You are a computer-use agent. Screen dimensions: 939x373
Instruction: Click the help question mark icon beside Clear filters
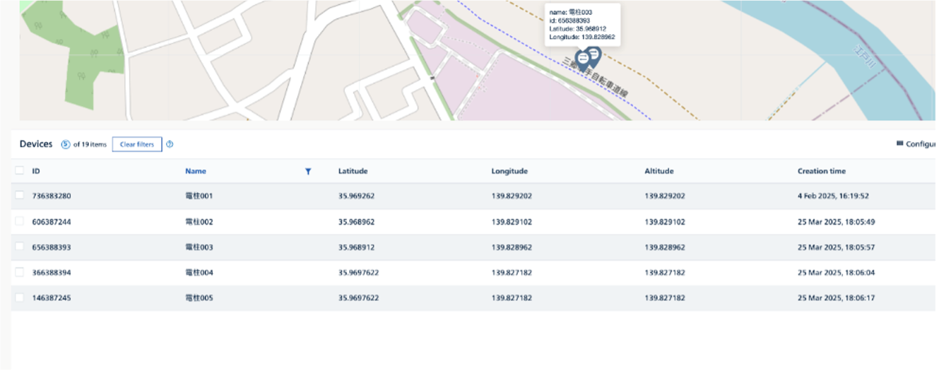[x=170, y=145]
